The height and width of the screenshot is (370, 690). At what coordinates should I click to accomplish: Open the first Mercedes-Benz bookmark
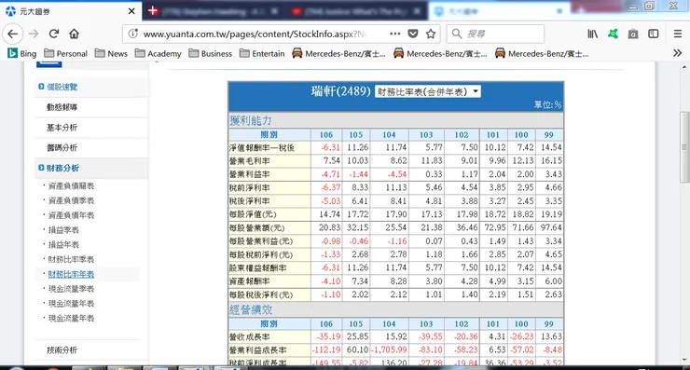point(338,54)
